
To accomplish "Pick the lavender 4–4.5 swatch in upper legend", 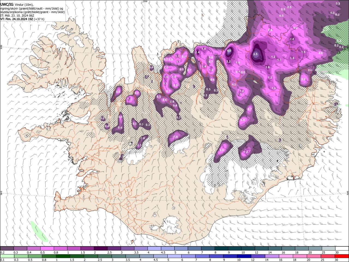I will [x=154, y=249].
